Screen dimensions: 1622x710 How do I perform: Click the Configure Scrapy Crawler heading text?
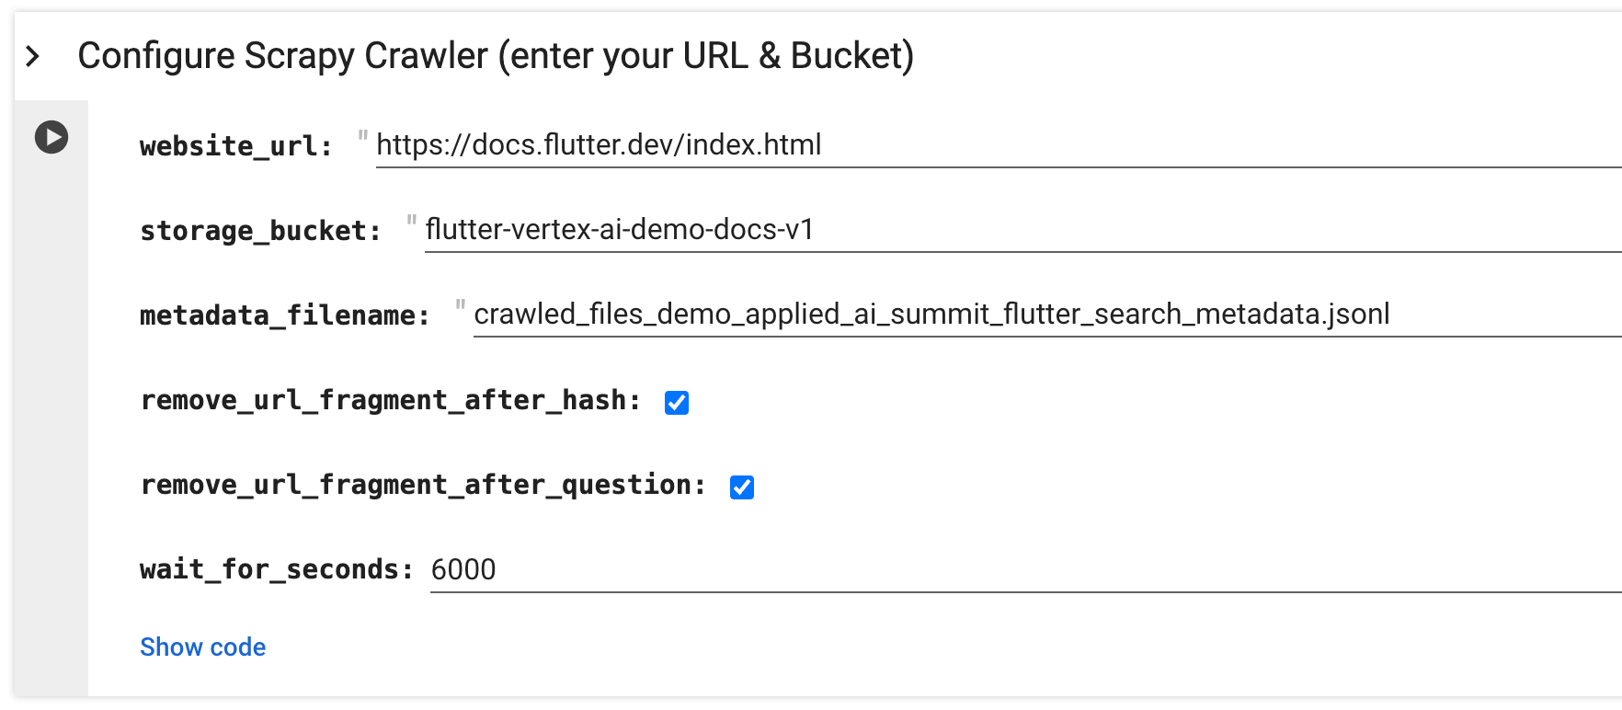pos(496,56)
